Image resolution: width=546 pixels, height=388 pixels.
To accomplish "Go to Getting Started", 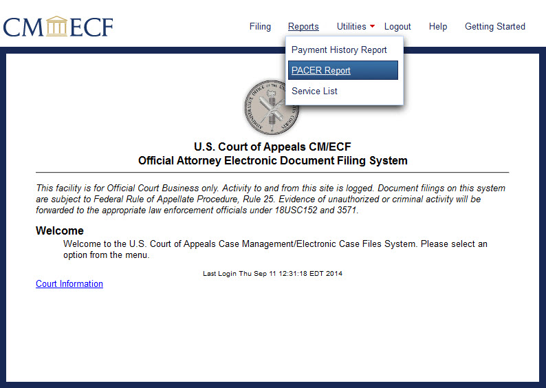I will pos(494,27).
